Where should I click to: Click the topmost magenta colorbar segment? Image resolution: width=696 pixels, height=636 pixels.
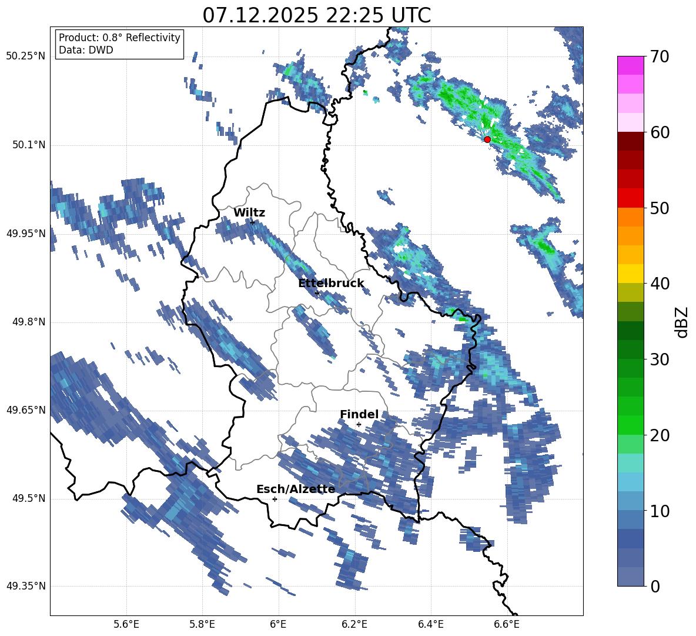[x=630, y=65]
